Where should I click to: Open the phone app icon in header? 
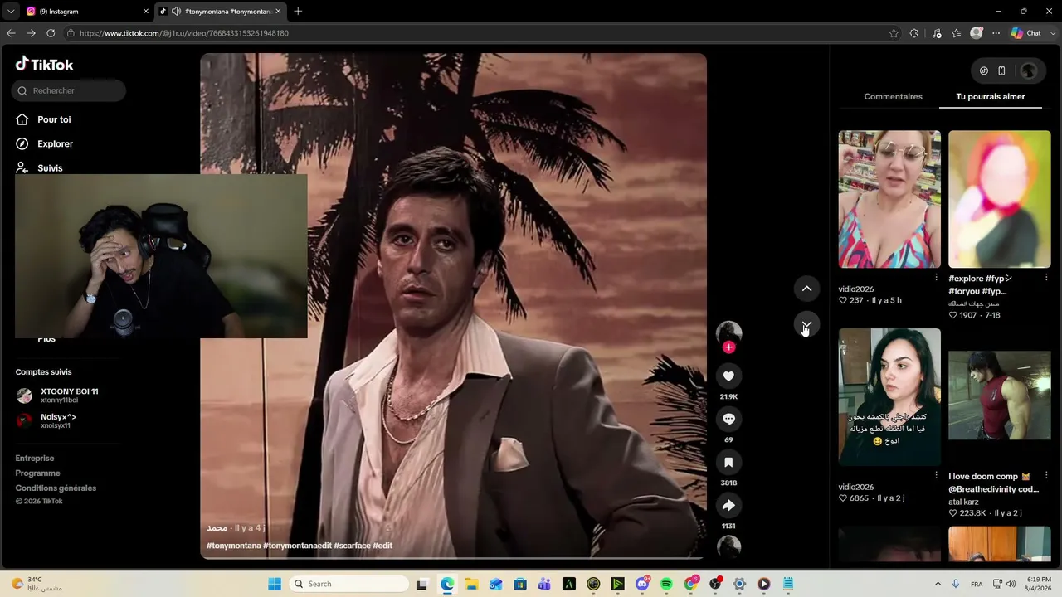(x=1001, y=71)
